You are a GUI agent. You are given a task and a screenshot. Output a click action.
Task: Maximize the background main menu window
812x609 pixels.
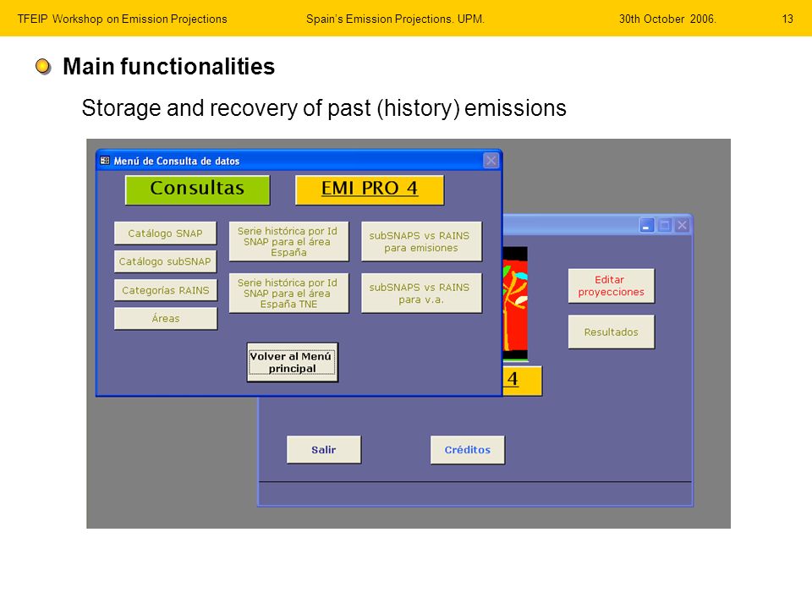click(x=665, y=225)
